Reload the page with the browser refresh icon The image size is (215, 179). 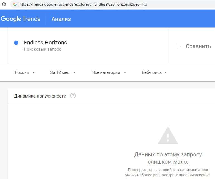click(4, 4)
